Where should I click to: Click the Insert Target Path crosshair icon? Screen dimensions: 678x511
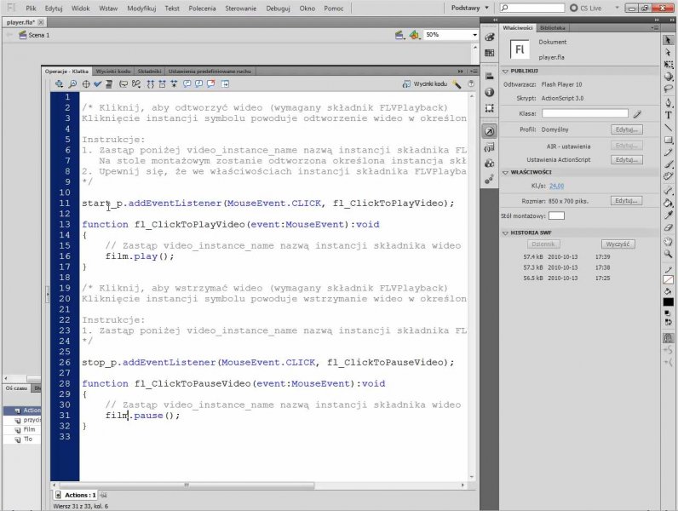[x=86, y=84]
